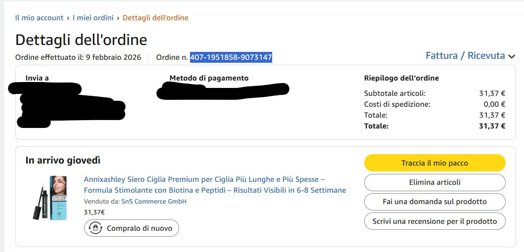
Task: Open the Annixashley Siero Ciglia product title
Action: coord(215,185)
